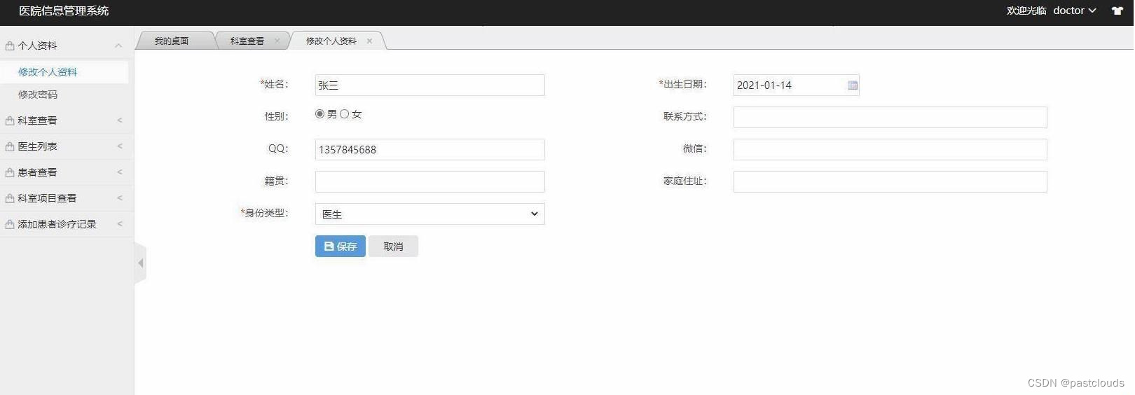Open calendar picker for 出生日期
The height and width of the screenshot is (395, 1135).
click(852, 85)
